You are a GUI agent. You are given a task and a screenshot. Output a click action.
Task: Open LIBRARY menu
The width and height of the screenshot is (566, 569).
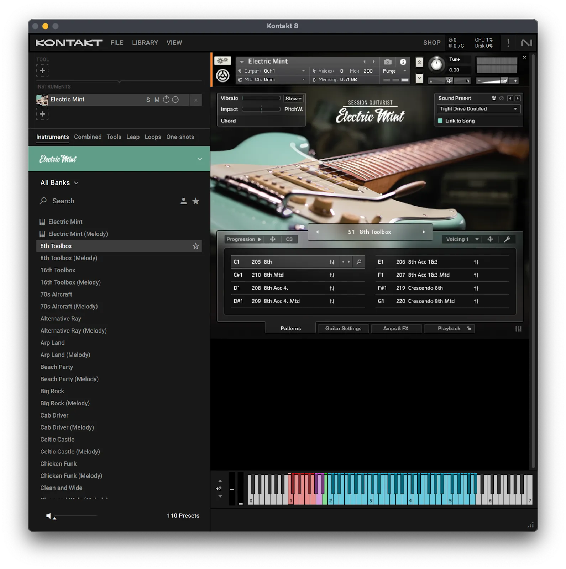click(x=145, y=43)
